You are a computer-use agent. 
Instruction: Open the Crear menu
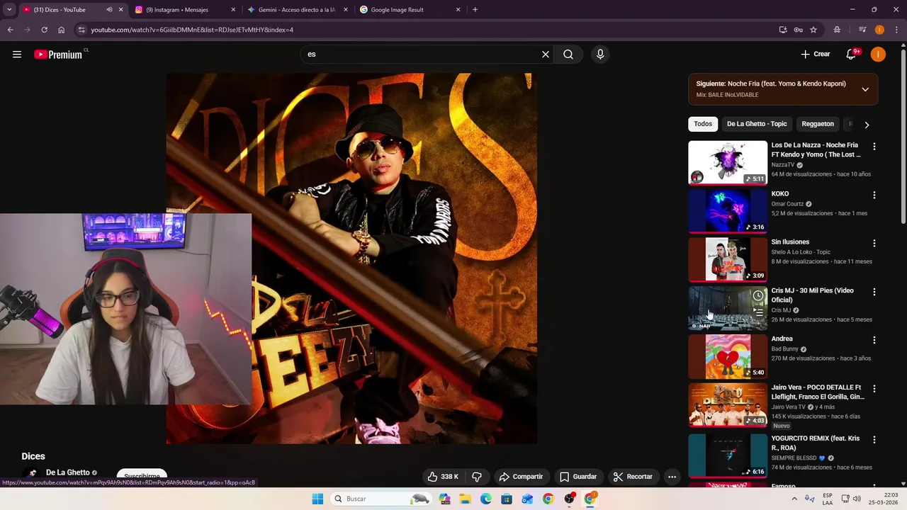pos(816,55)
